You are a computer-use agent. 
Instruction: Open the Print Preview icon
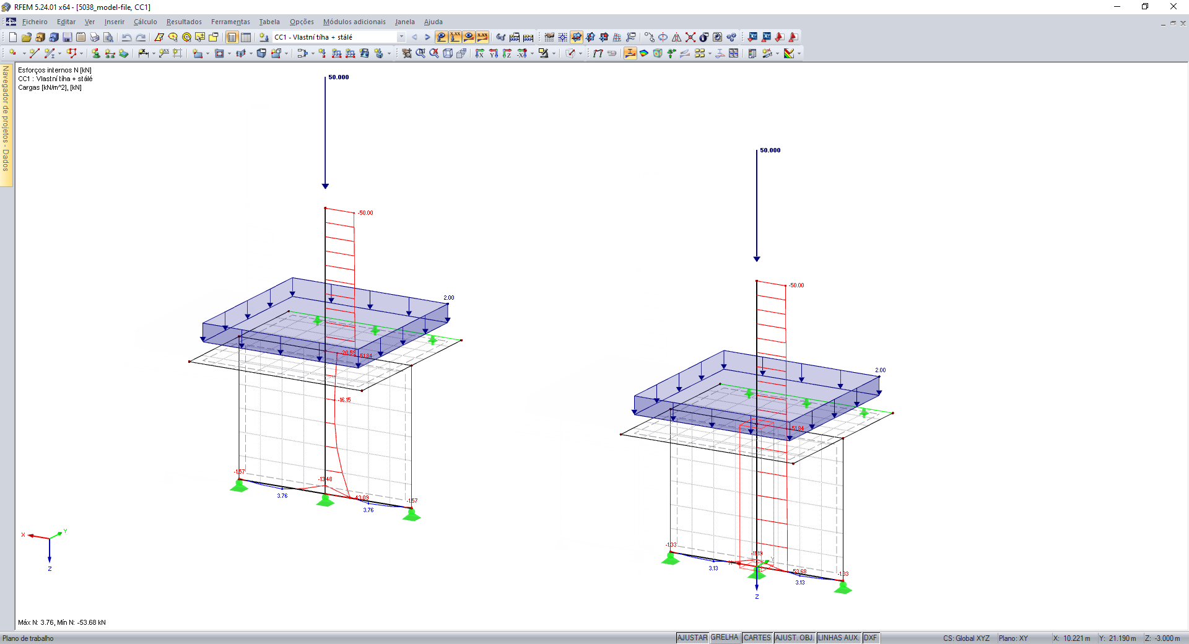click(x=108, y=37)
